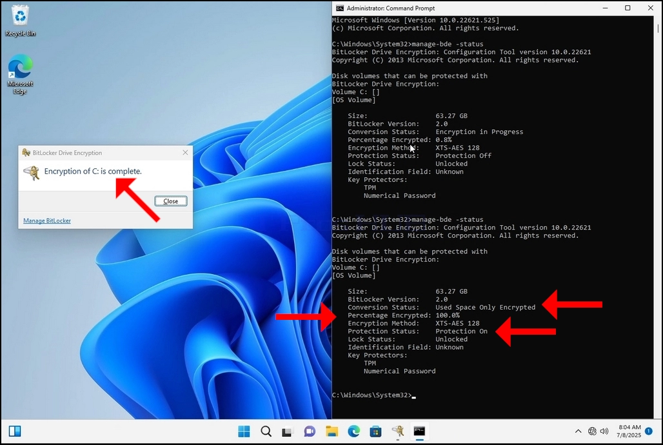This screenshot has height=445, width=663.
Task: Open Task View on the taskbar
Action: (288, 431)
